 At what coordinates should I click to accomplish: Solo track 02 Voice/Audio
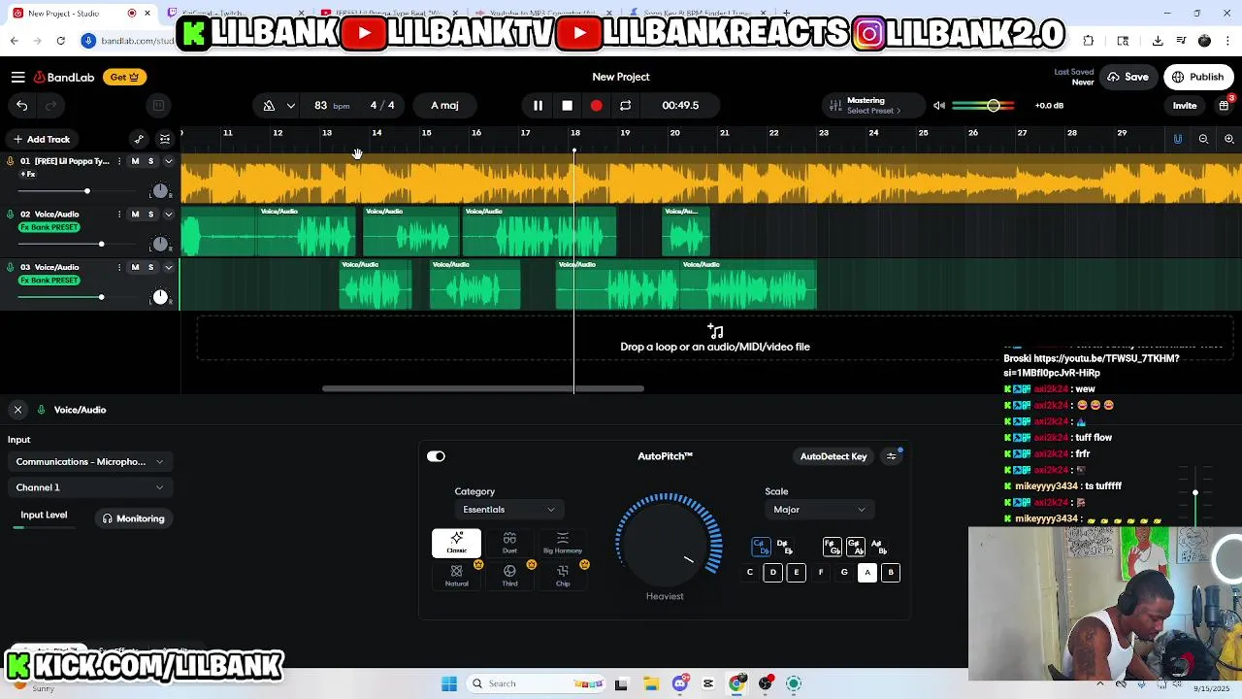coord(150,215)
